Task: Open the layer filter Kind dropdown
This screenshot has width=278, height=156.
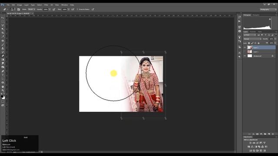Action: (250, 35)
